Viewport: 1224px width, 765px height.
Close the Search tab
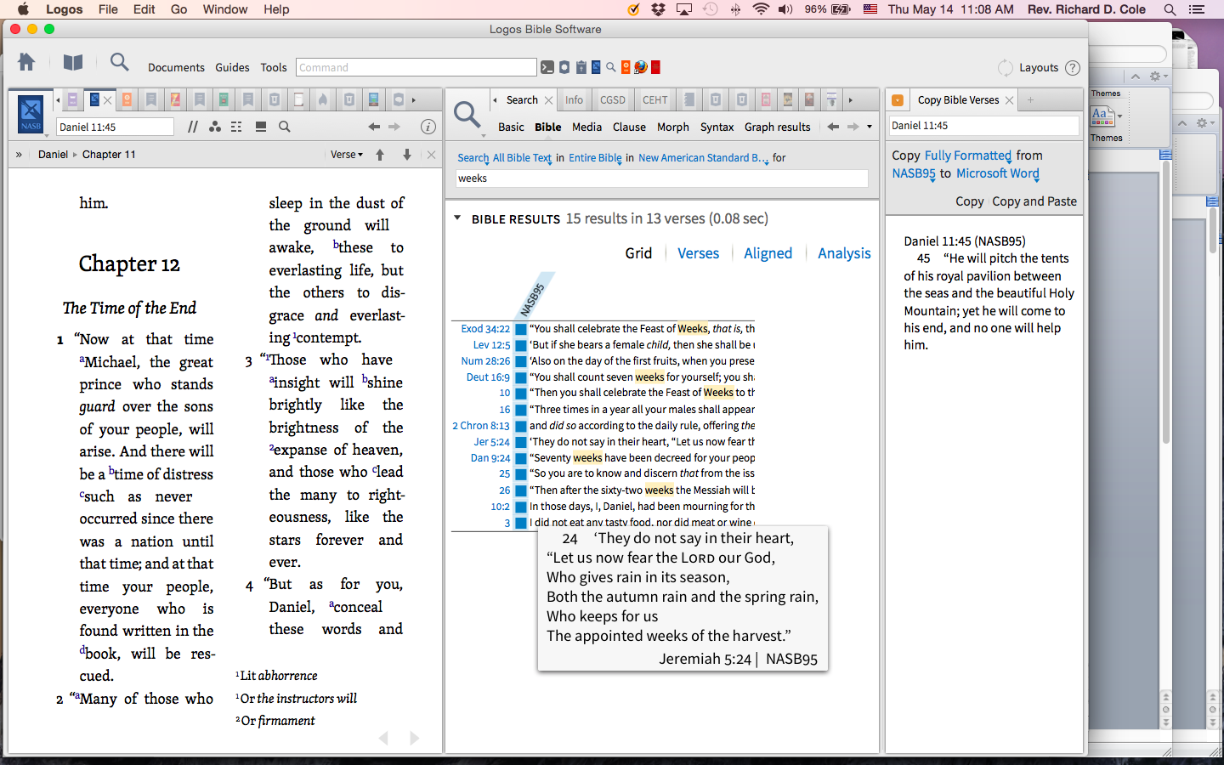pos(549,100)
